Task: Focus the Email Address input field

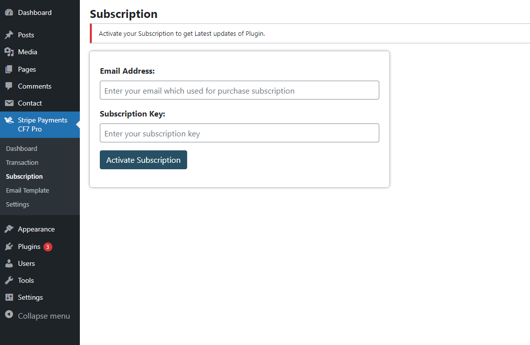Action: point(239,90)
